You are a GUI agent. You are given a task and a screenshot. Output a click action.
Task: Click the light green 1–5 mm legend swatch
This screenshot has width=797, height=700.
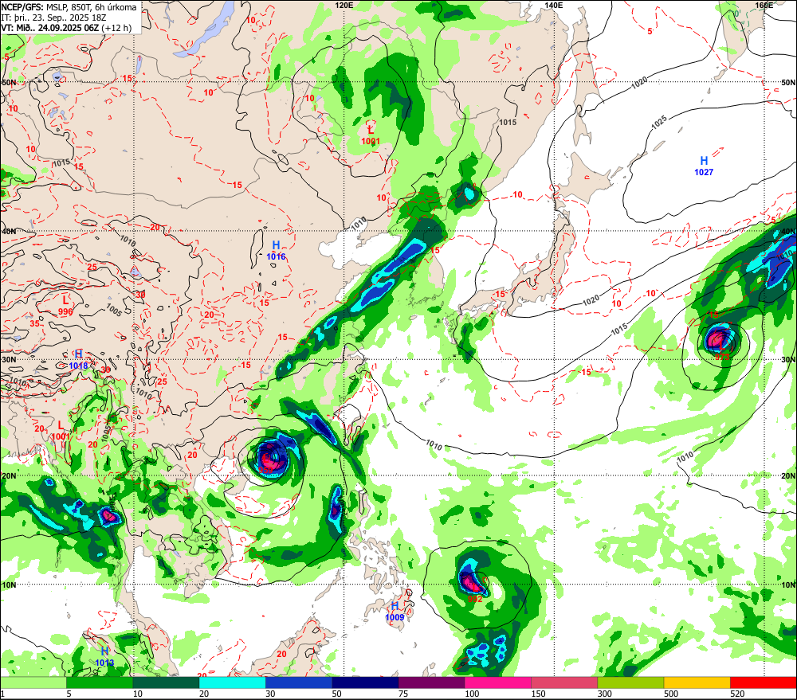[x=33, y=682]
